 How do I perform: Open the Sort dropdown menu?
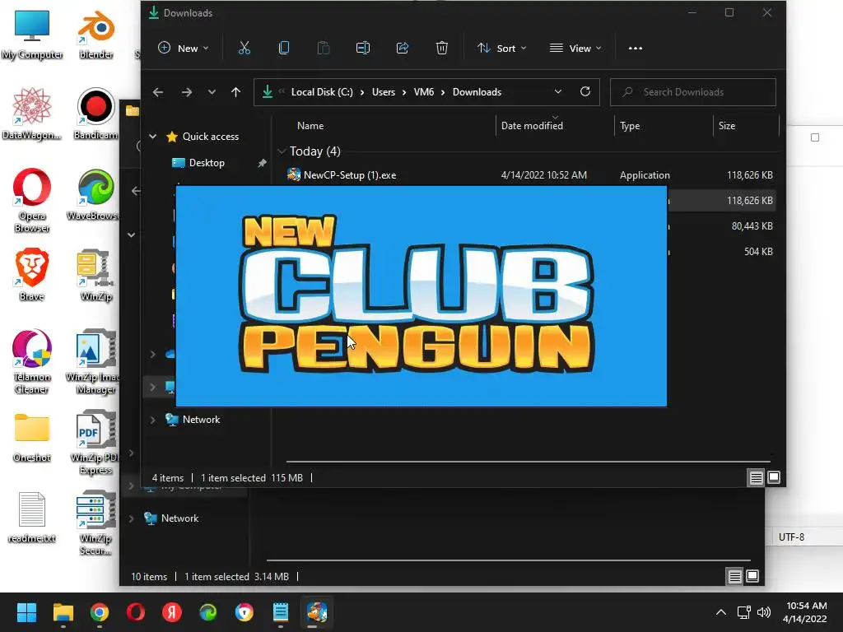pos(501,49)
